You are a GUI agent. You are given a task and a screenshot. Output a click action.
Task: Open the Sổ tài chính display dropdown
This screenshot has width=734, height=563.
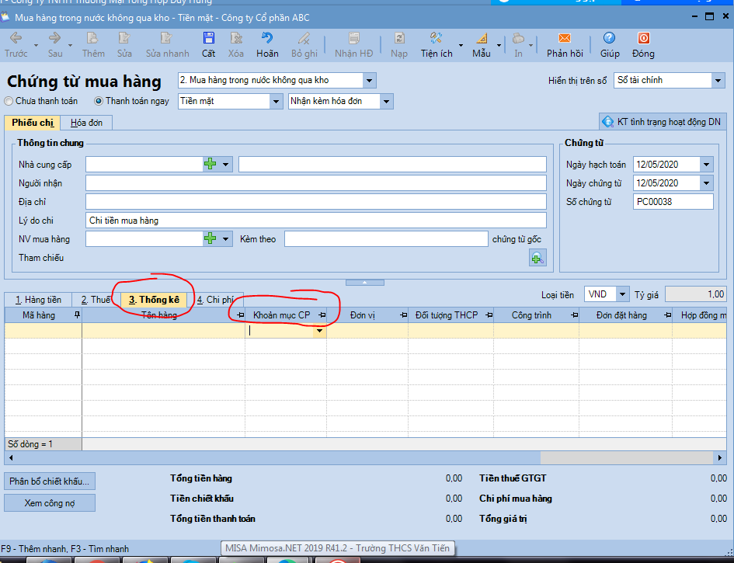[x=718, y=81]
